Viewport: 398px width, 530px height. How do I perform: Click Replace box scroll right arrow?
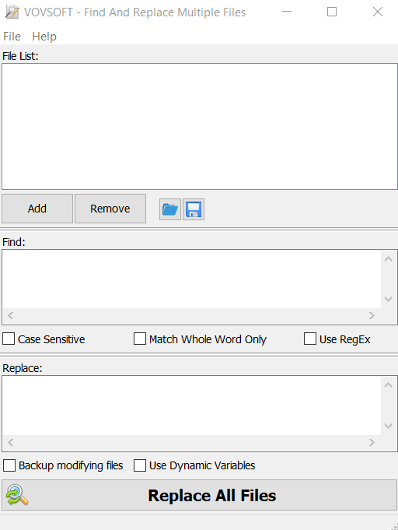click(x=372, y=443)
